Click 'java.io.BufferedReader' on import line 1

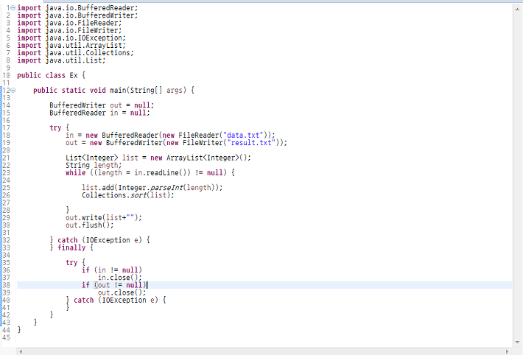click(90, 8)
